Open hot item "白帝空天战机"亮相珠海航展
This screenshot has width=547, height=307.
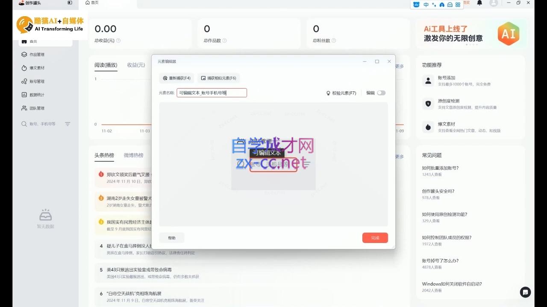coord(134,294)
